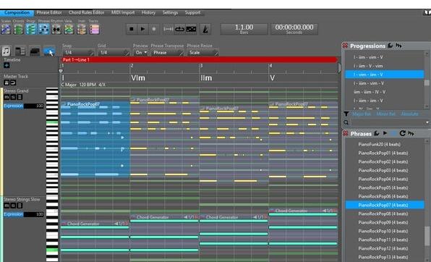
Task: Select the blue pointer selection tool
Action: pos(49,51)
